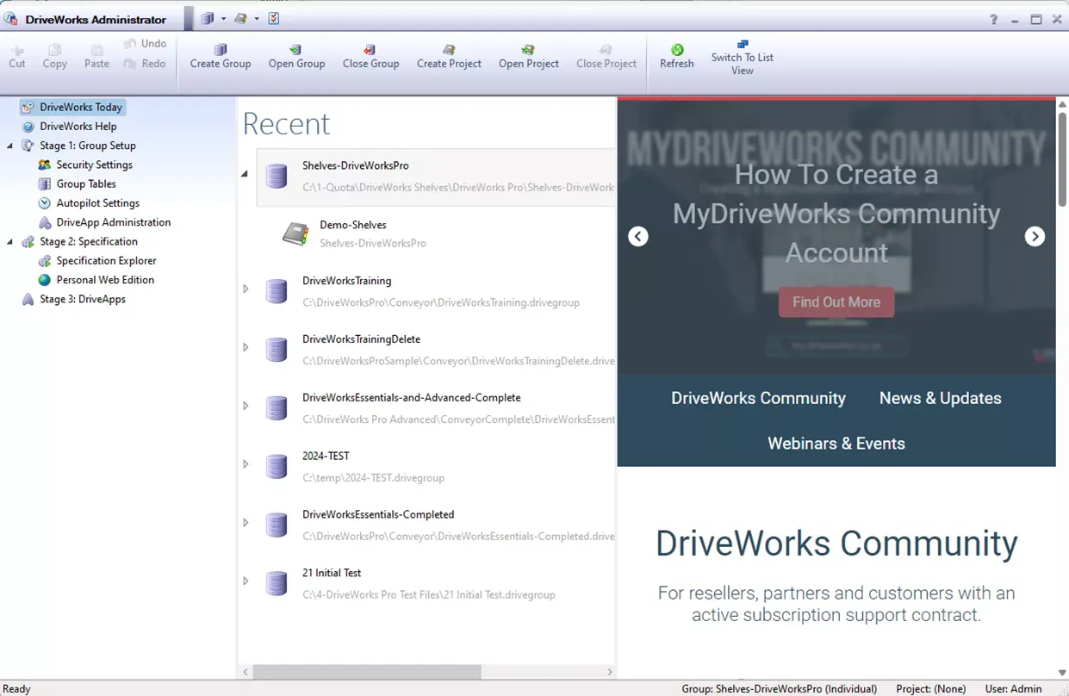This screenshot has height=696, width=1069.
Task: Open the dropdown arrow beside the title bar project icon
Action: click(257, 19)
